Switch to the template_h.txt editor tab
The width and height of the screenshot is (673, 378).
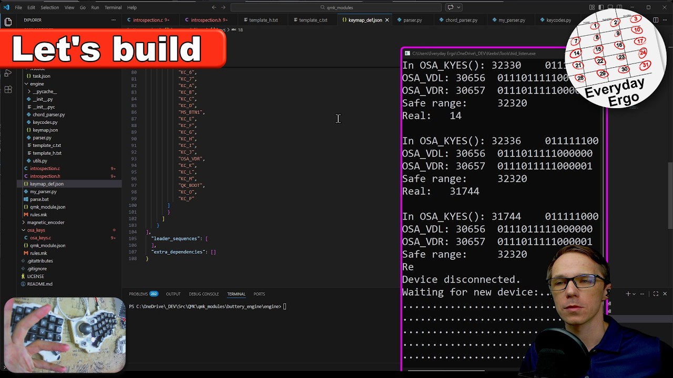coord(263,20)
